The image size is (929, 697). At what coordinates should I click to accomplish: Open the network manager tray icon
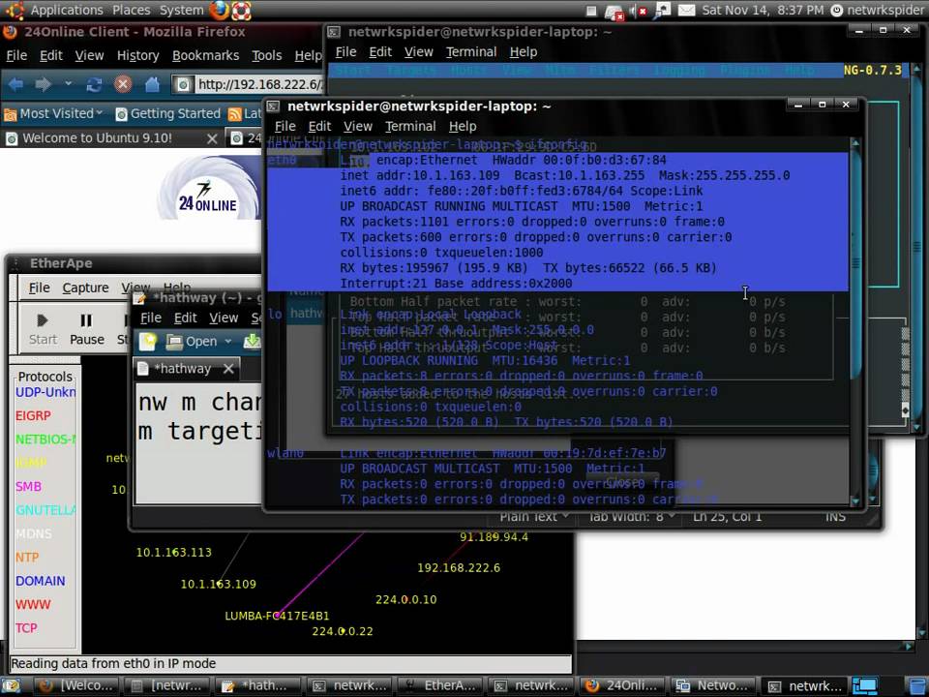(662, 10)
